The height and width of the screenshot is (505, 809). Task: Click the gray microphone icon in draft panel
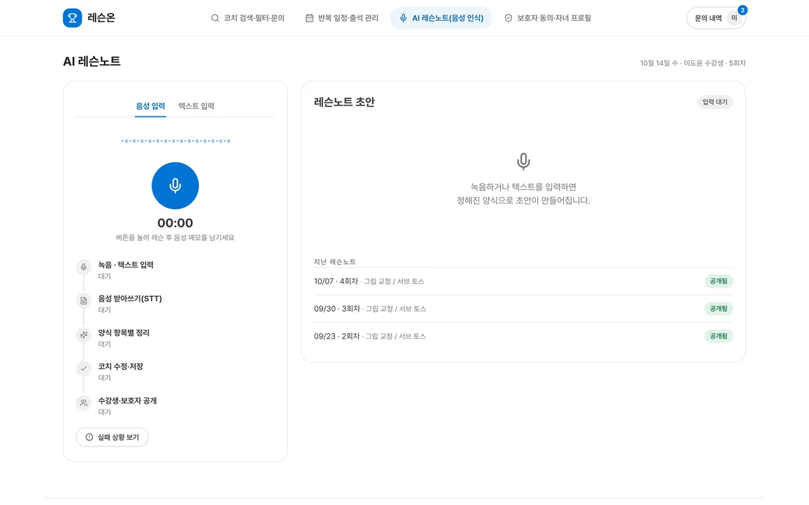click(523, 162)
